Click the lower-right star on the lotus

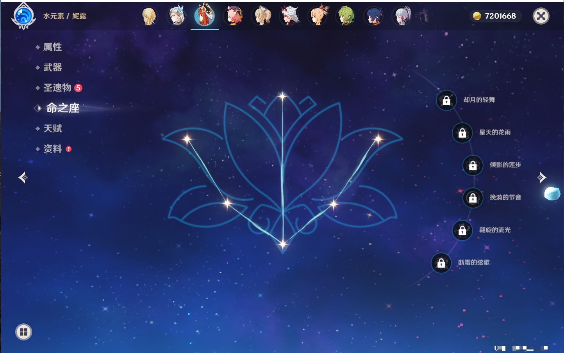[334, 204]
